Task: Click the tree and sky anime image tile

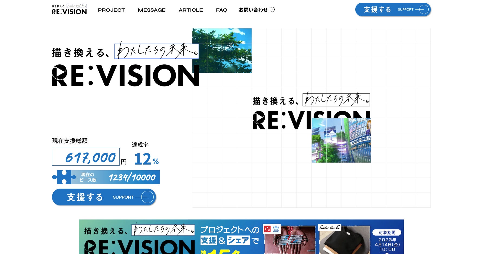Action: 222,51
